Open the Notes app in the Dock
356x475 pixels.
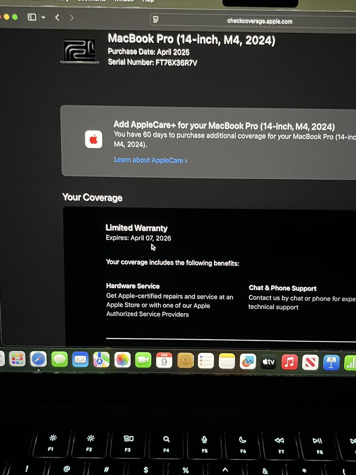point(227,362)
